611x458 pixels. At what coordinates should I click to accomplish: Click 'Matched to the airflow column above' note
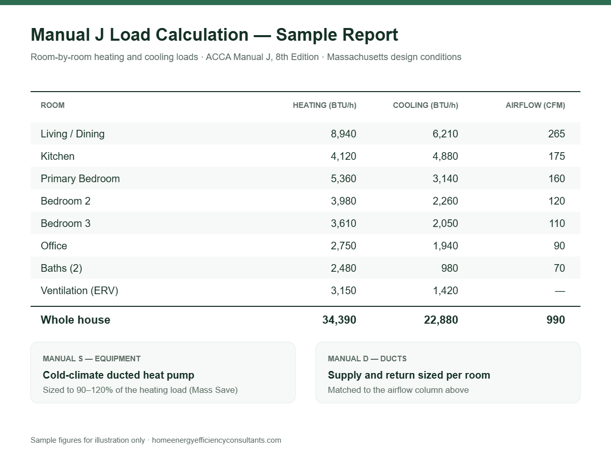point(398,390)
